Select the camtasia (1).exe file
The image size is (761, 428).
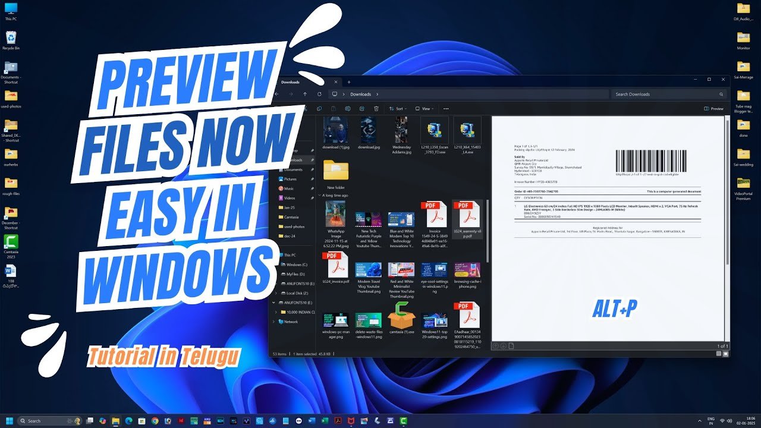pyautogui.click(x=401, y=318)
